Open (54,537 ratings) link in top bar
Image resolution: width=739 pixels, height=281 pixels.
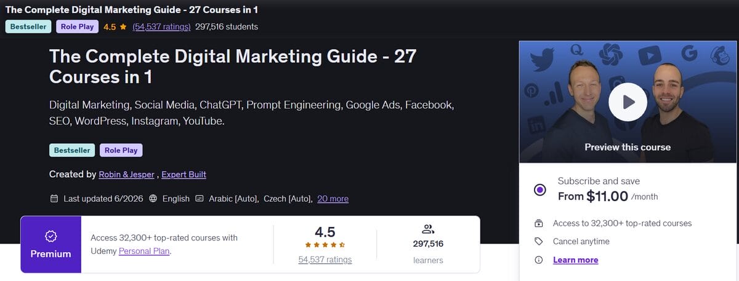[161, 26]
